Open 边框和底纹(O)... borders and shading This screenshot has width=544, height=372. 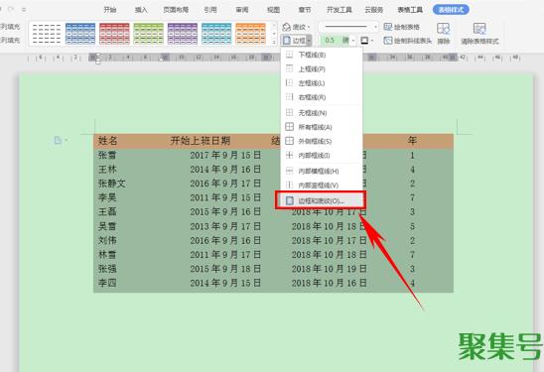pos(321,200)
